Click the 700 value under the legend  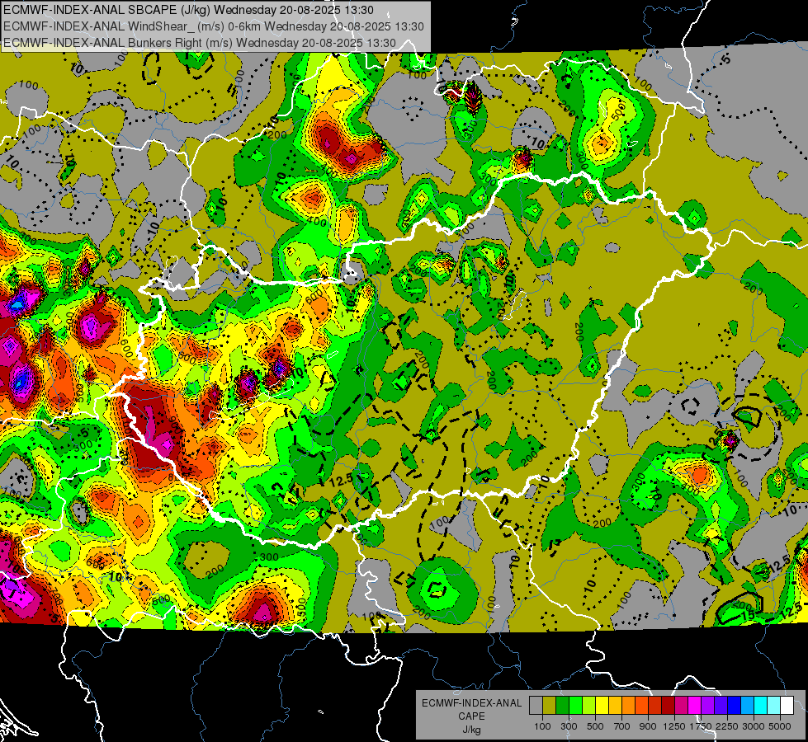pyautogui.click(x=622, y=726)
